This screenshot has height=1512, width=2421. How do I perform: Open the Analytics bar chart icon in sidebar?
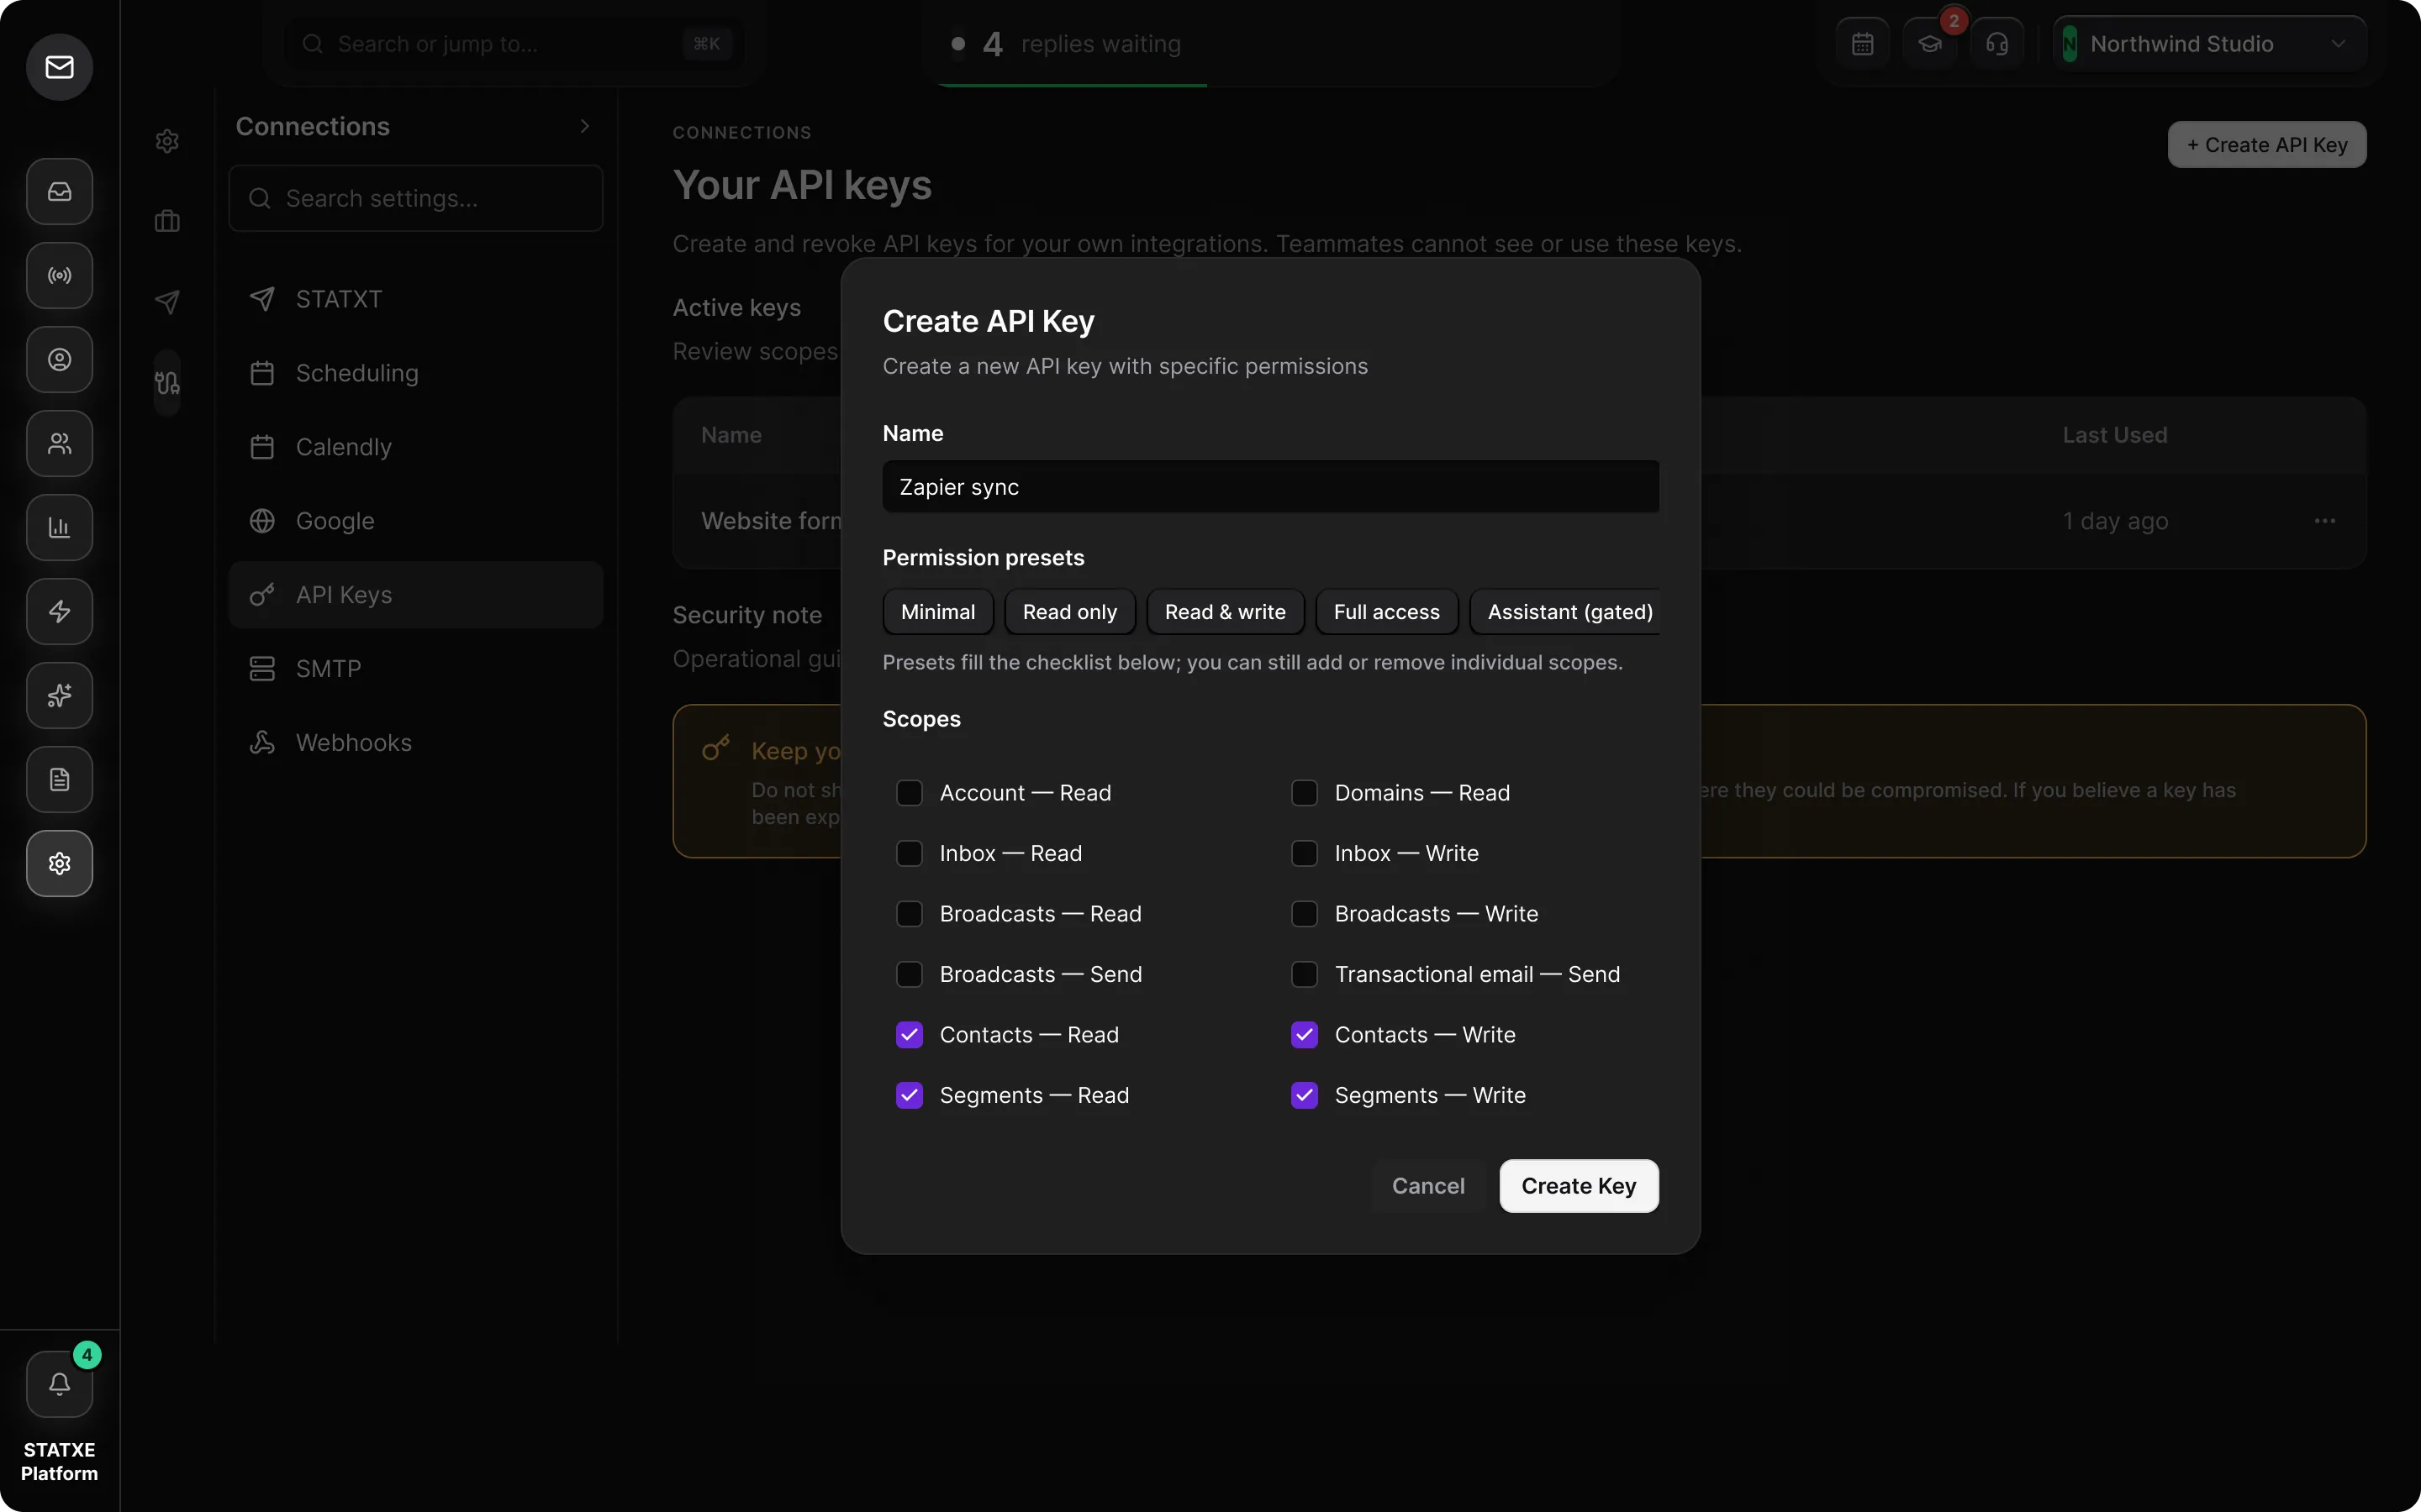(x=59, y=527)
